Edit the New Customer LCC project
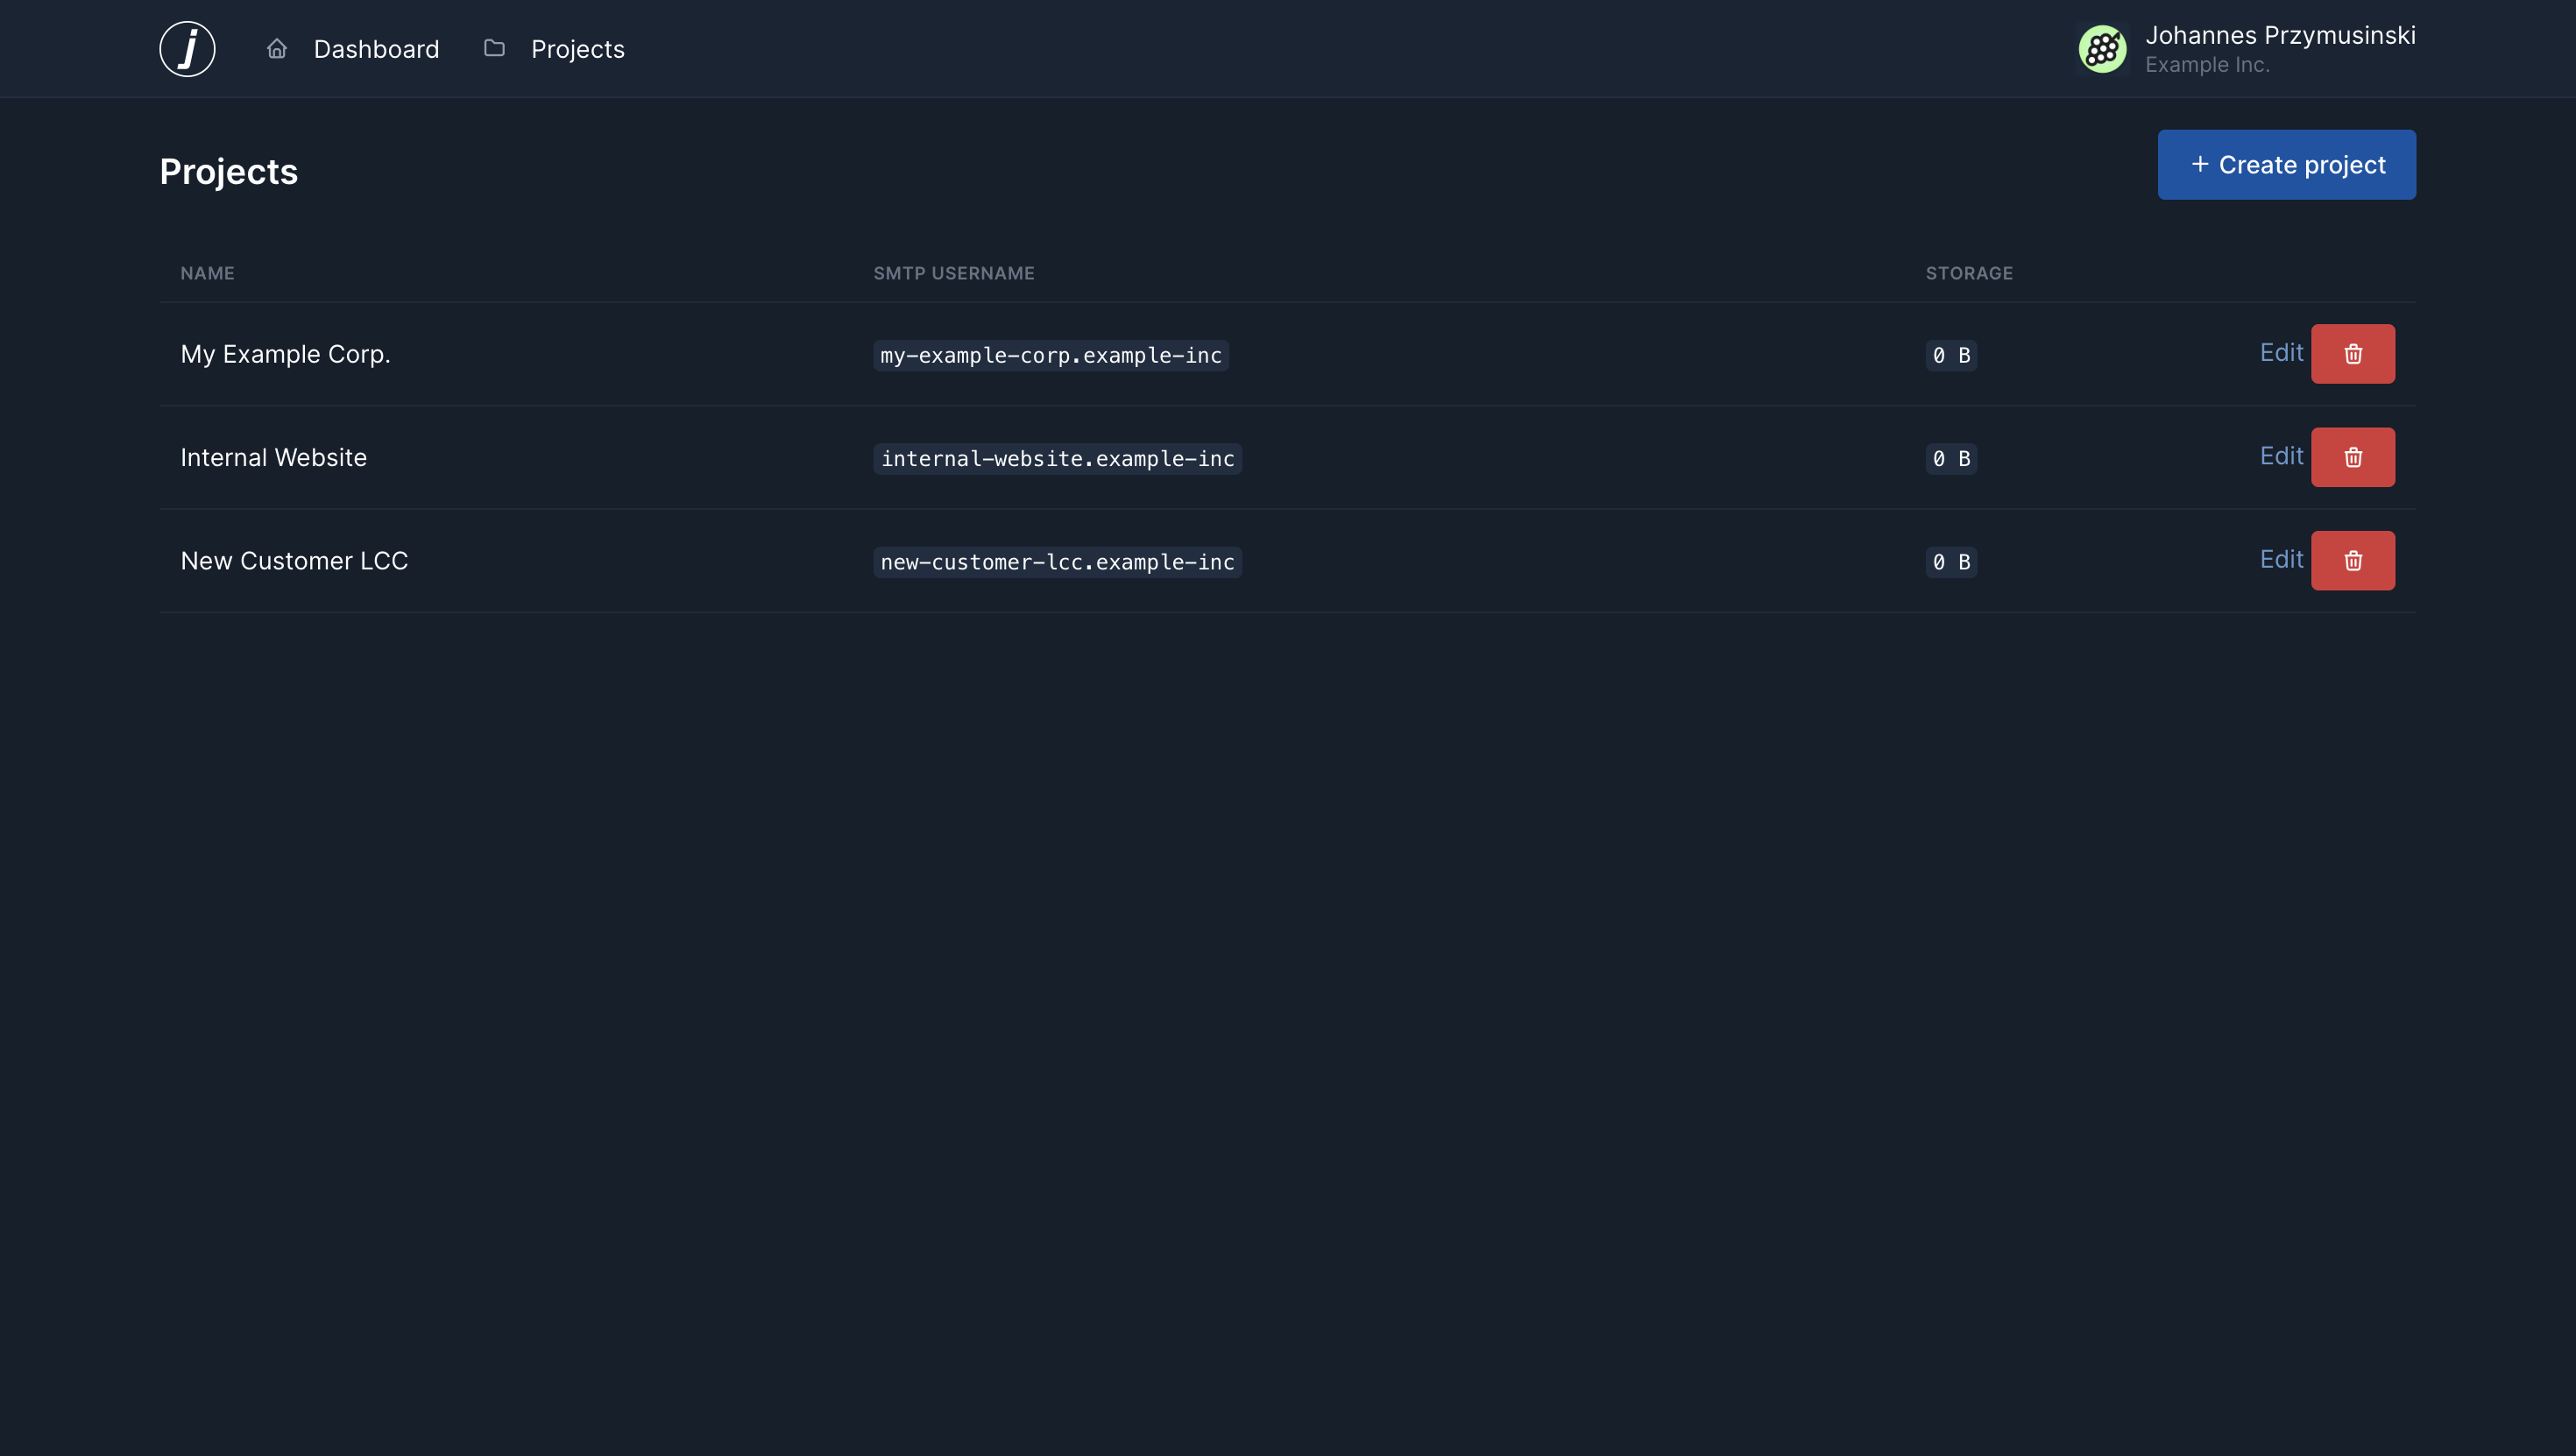 click(x=2282, y=560)
